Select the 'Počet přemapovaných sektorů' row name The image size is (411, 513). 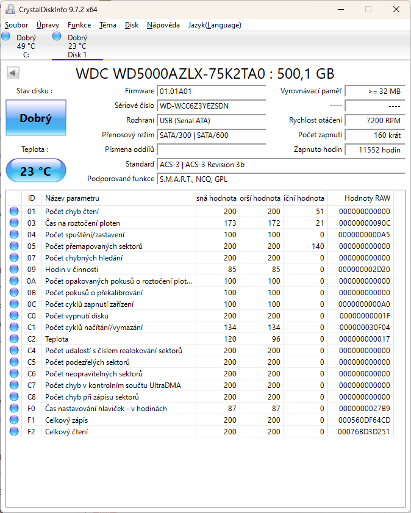pyautogui.click(x=94, y=246)
